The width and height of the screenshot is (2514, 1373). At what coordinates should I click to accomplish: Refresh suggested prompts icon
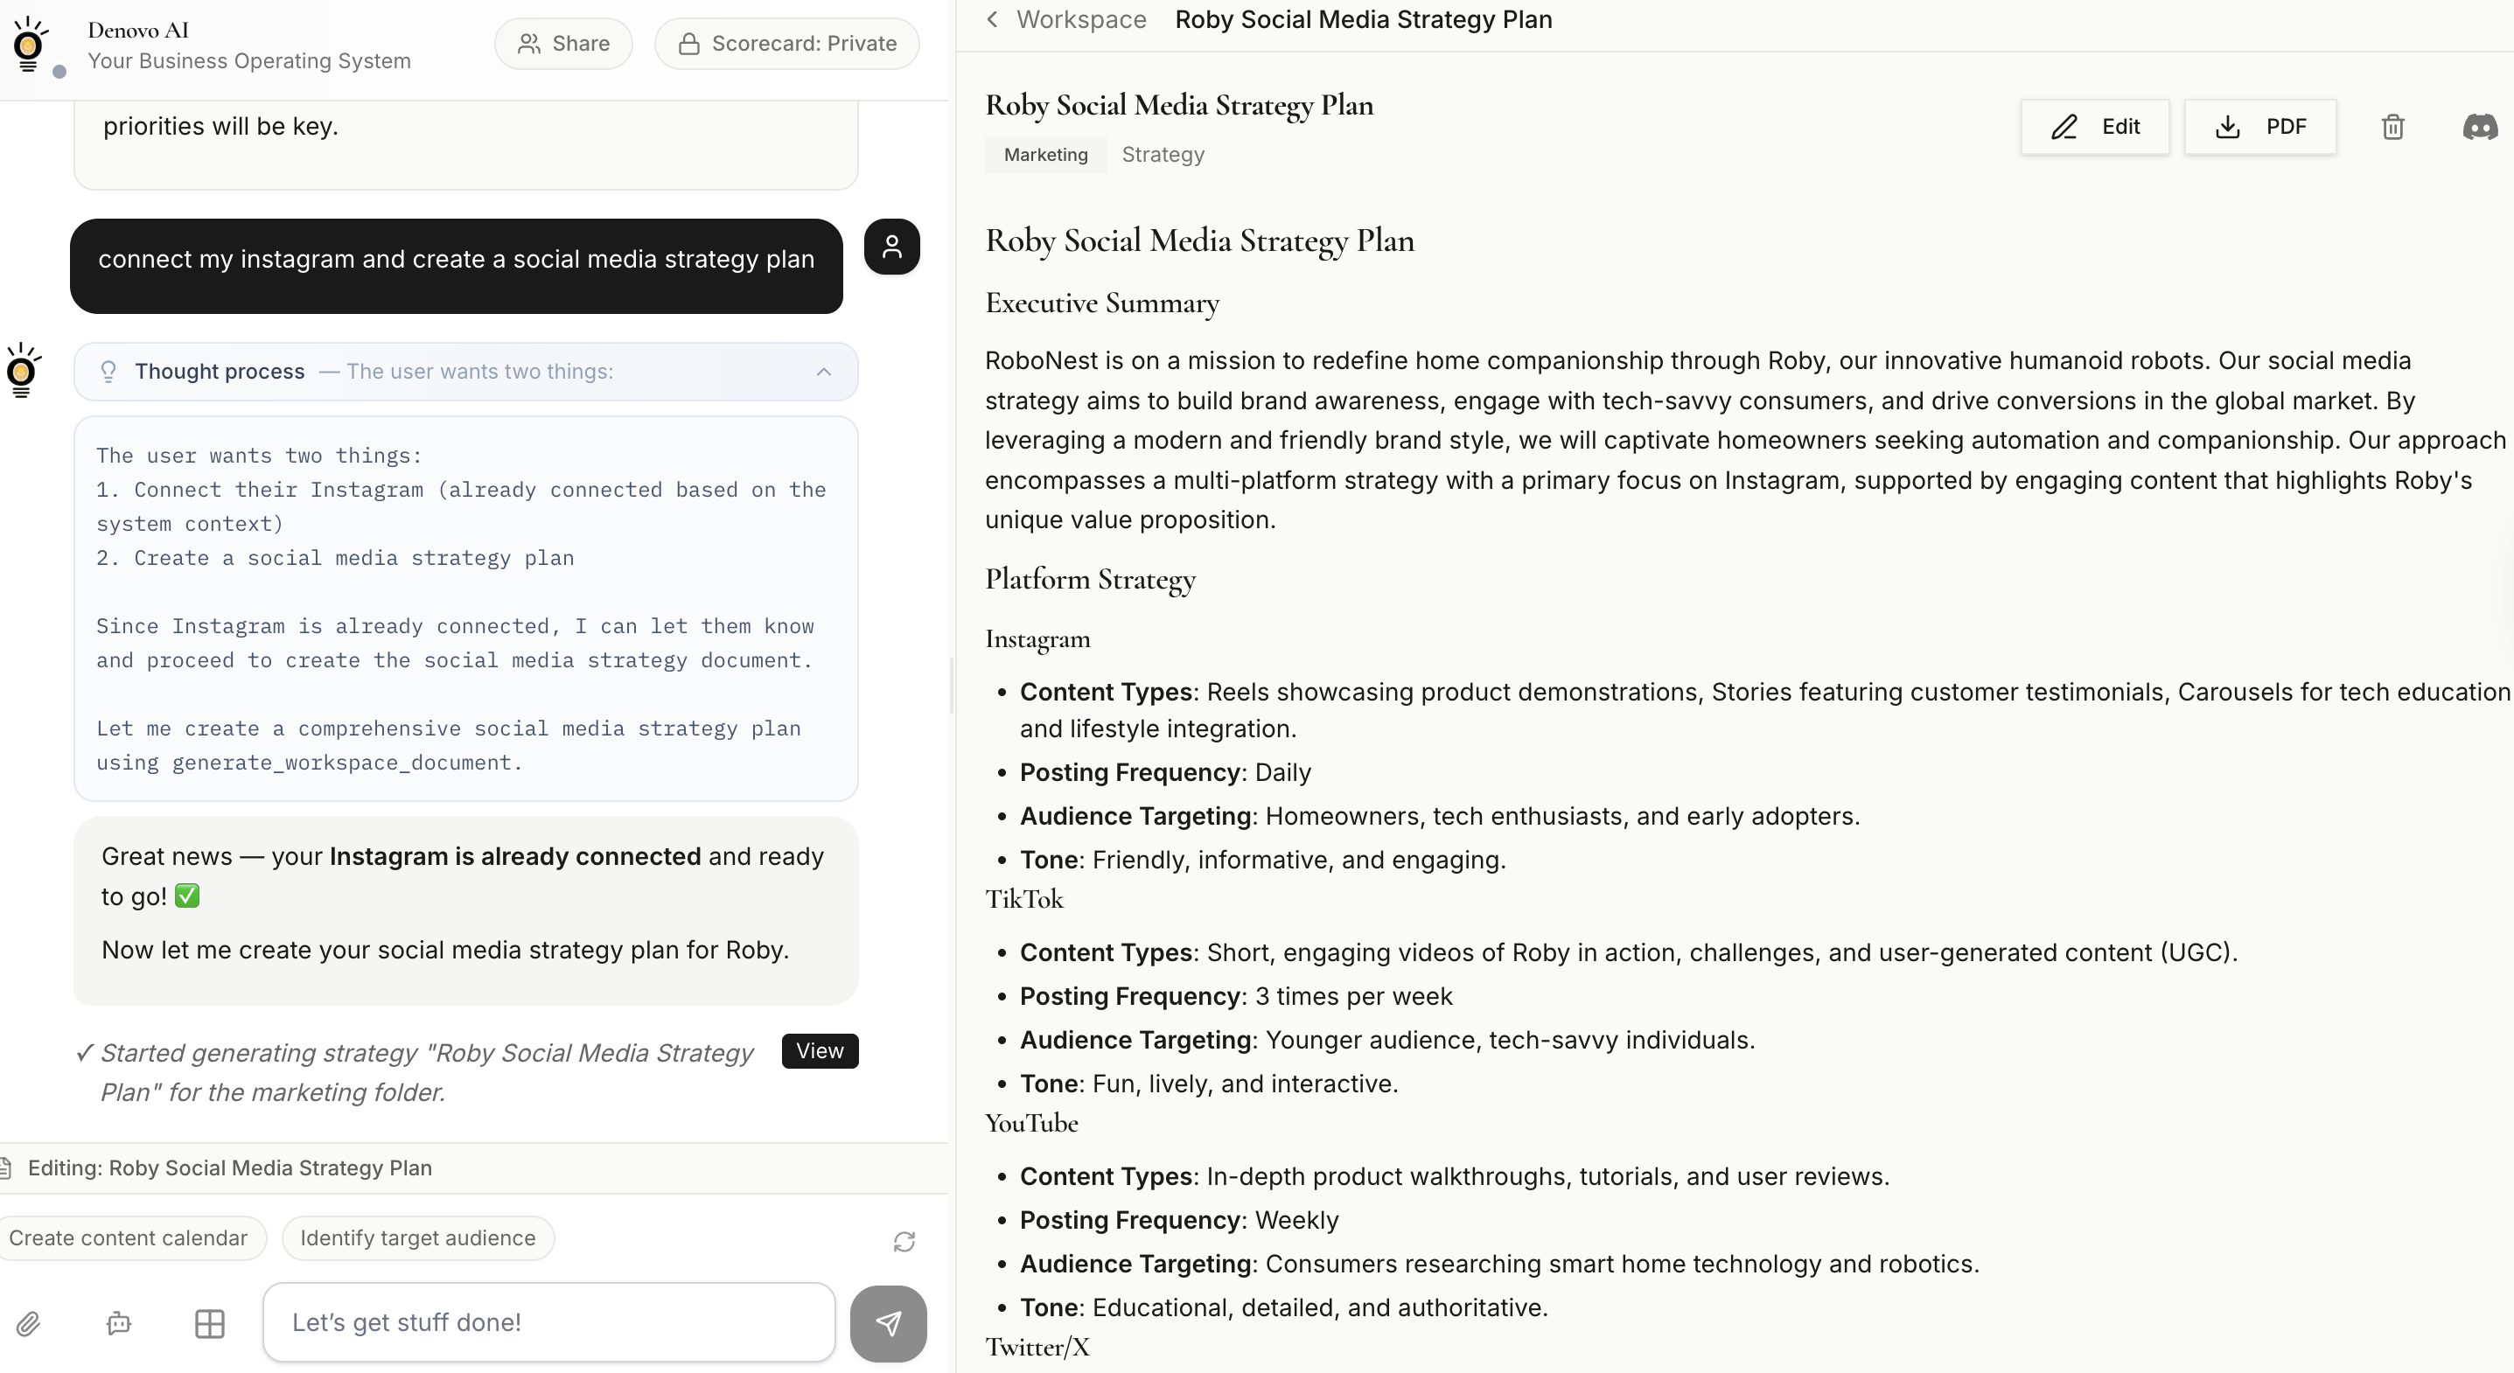tap(904, 1241)
